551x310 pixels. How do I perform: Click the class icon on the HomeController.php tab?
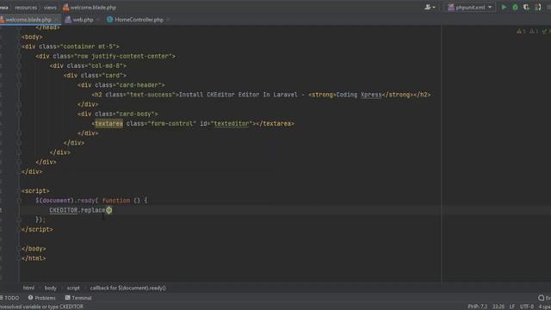[x=109, y=20]
